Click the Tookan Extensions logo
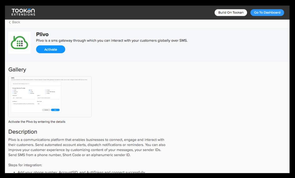This screenshot has width=295, height=178. pyautogui.click(x=23, y=12)
